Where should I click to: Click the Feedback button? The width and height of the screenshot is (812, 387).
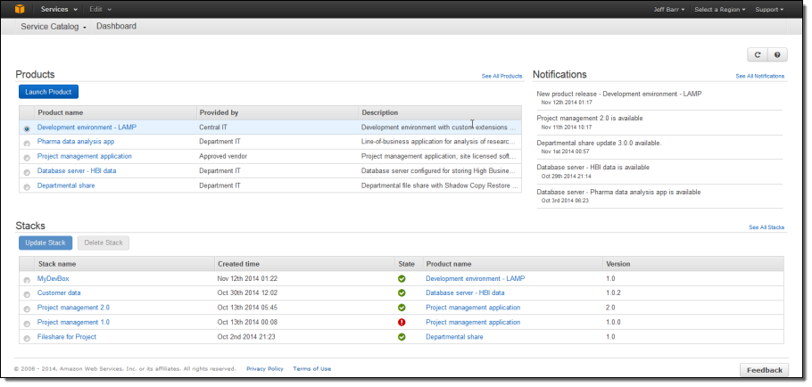point(764,370)
